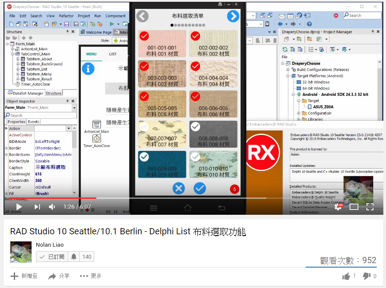
Task: Click the 更多 more button
Action: coord(91,276)
